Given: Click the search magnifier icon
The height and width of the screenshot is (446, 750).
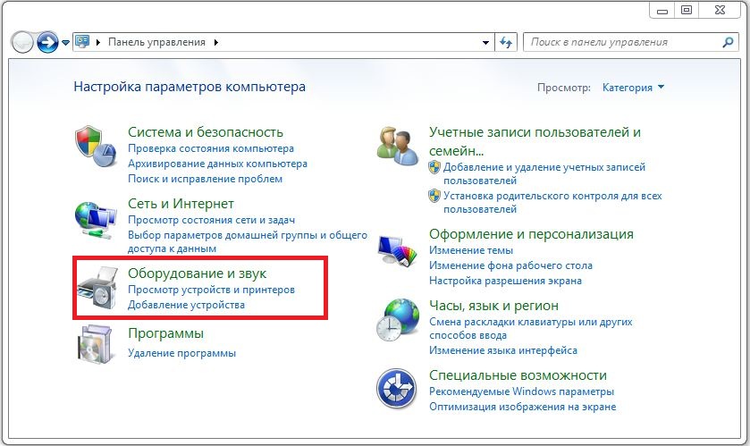Looking at the screenshot, I should pyautogui.click(x=728, y=43).
